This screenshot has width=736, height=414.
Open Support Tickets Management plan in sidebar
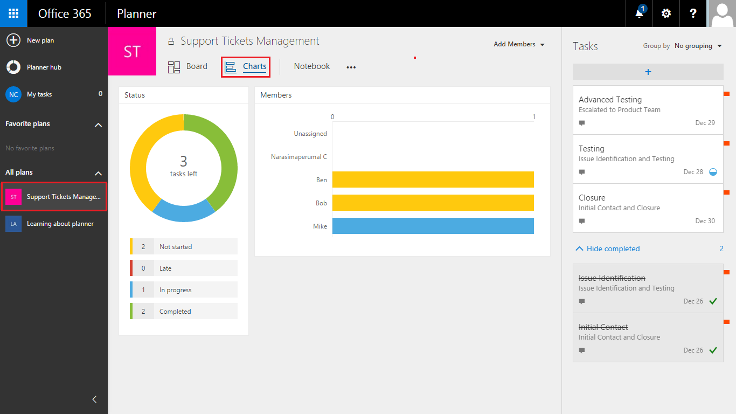click(54, 197)
